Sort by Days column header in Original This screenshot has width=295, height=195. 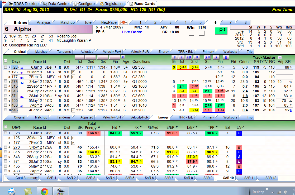(16, 61)
